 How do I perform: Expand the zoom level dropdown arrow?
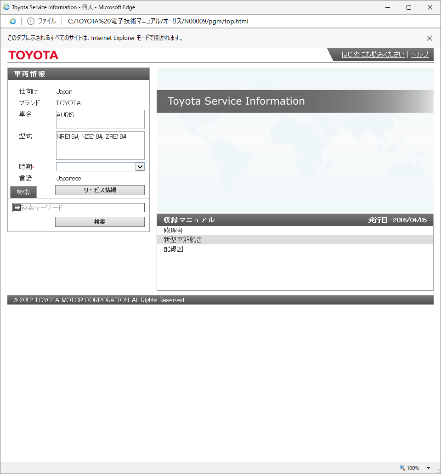428,468
